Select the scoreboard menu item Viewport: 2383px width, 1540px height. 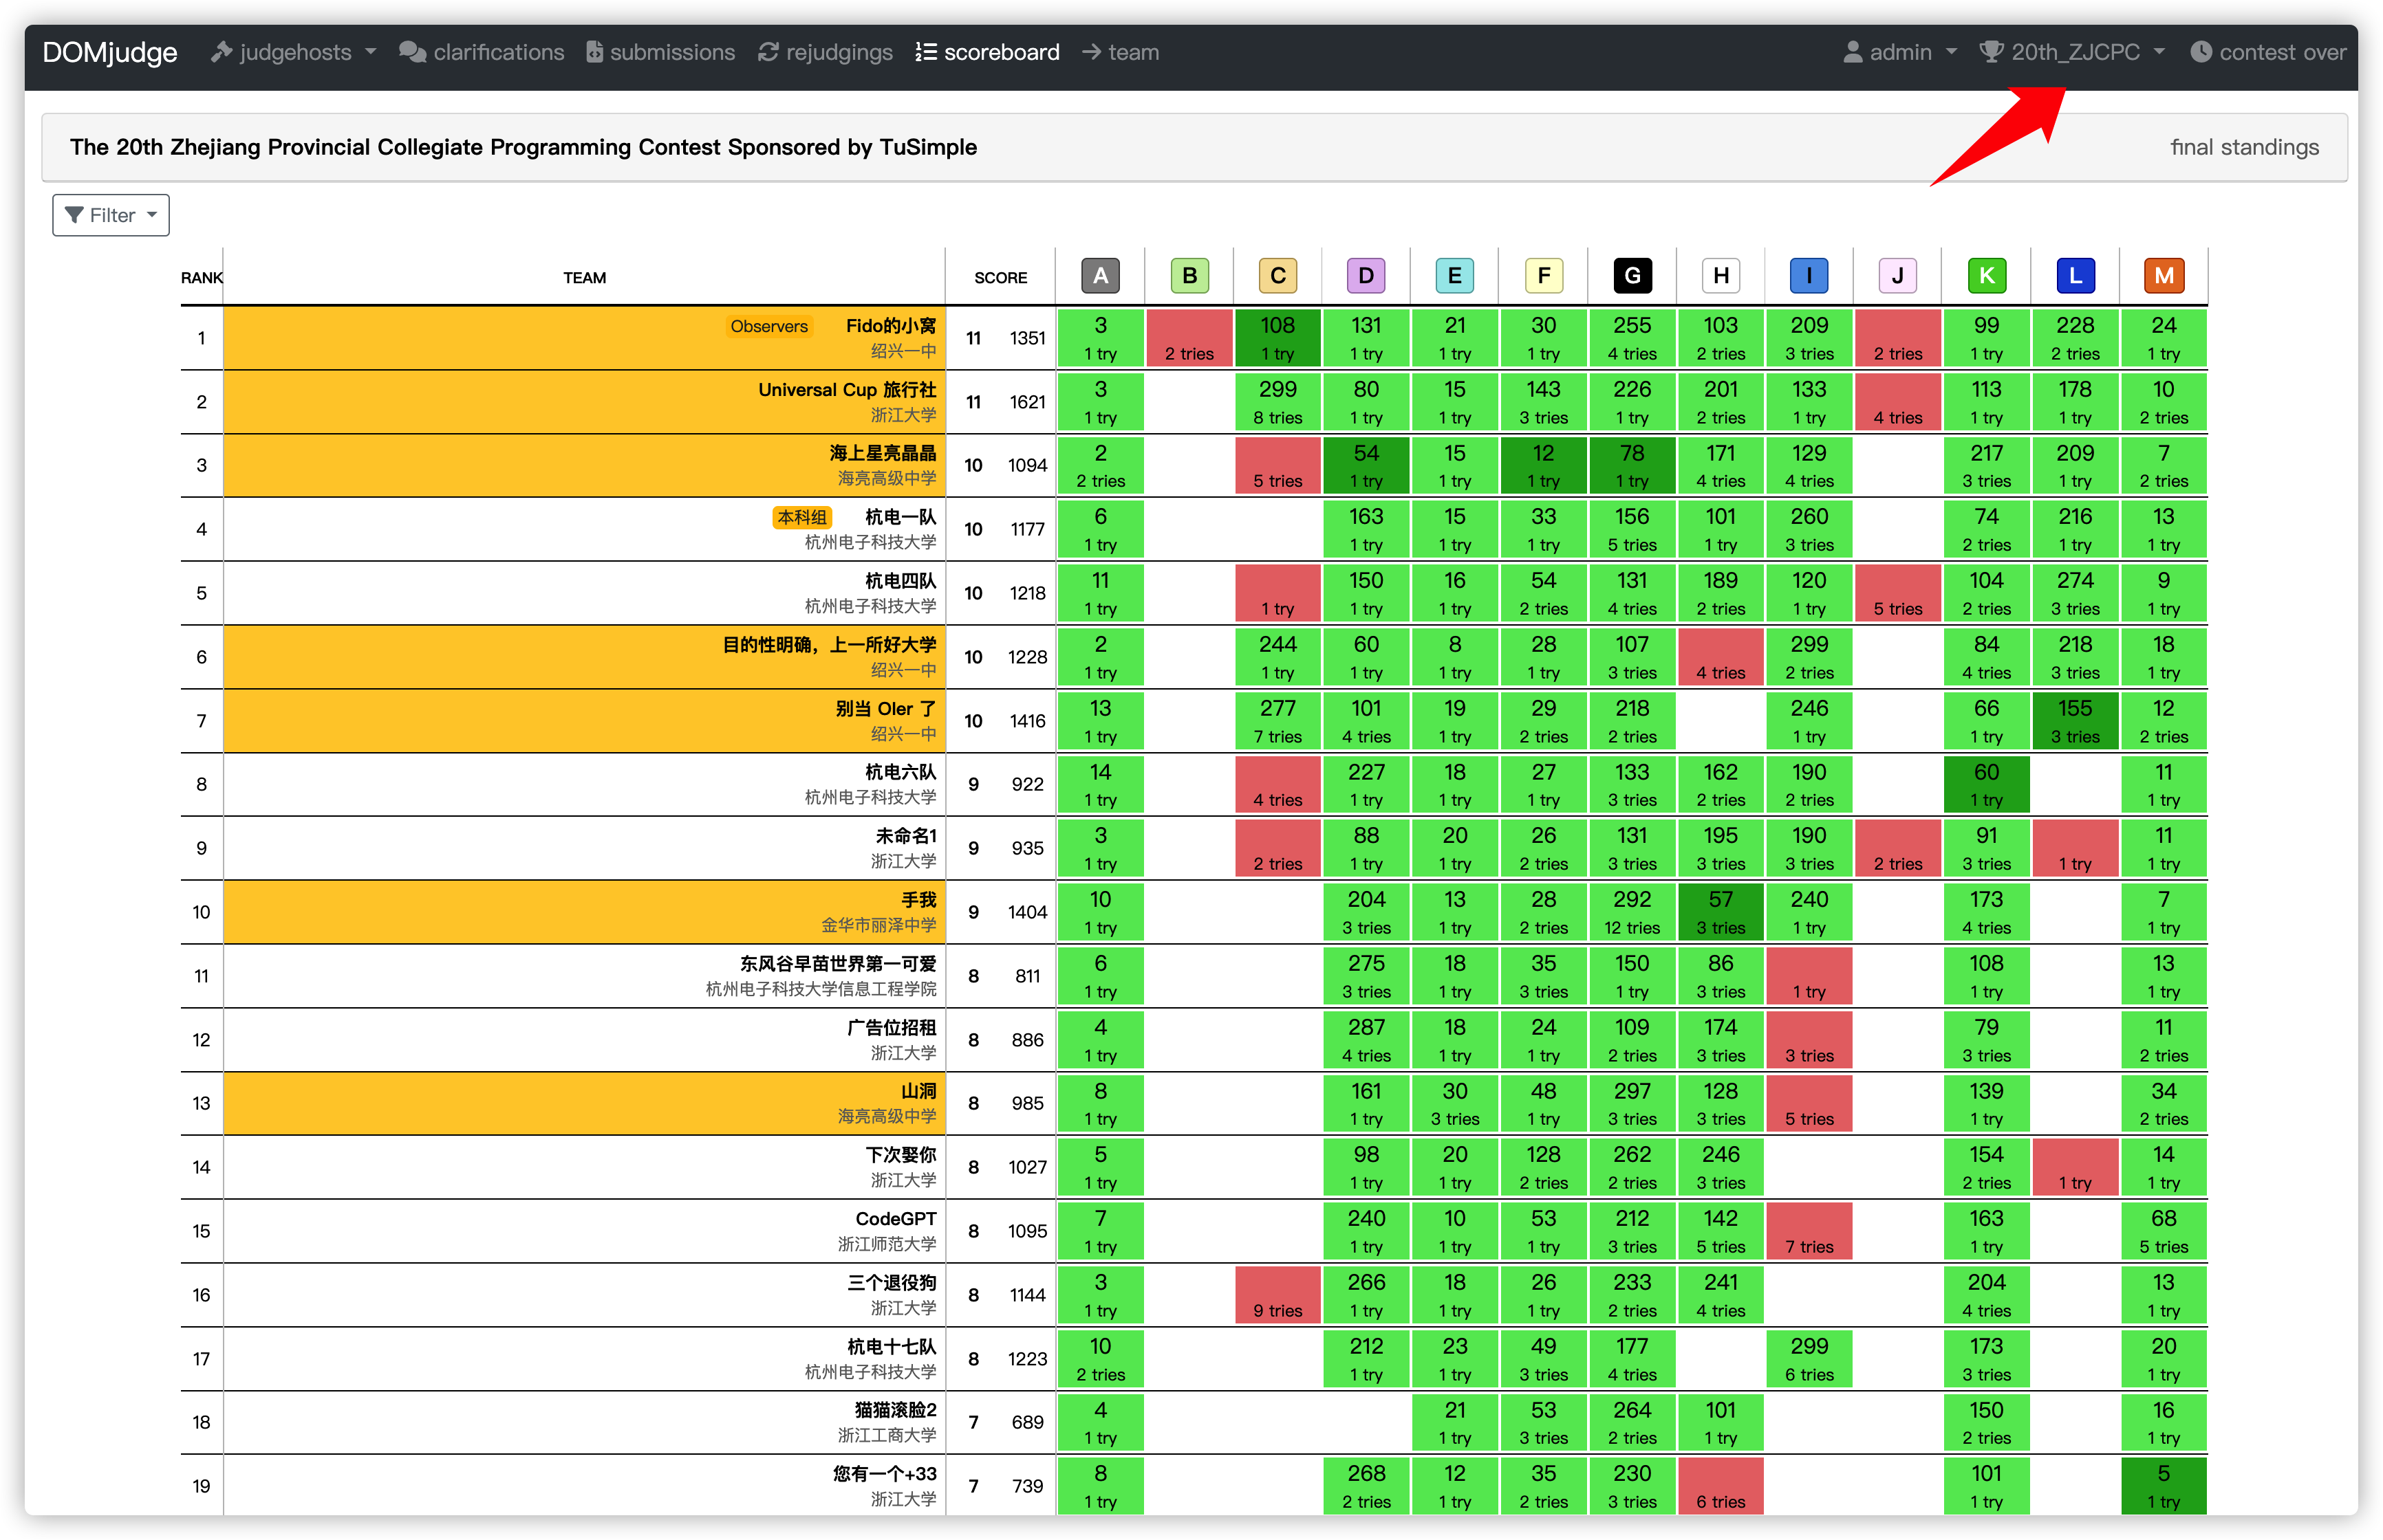[x=1000, y=51]
